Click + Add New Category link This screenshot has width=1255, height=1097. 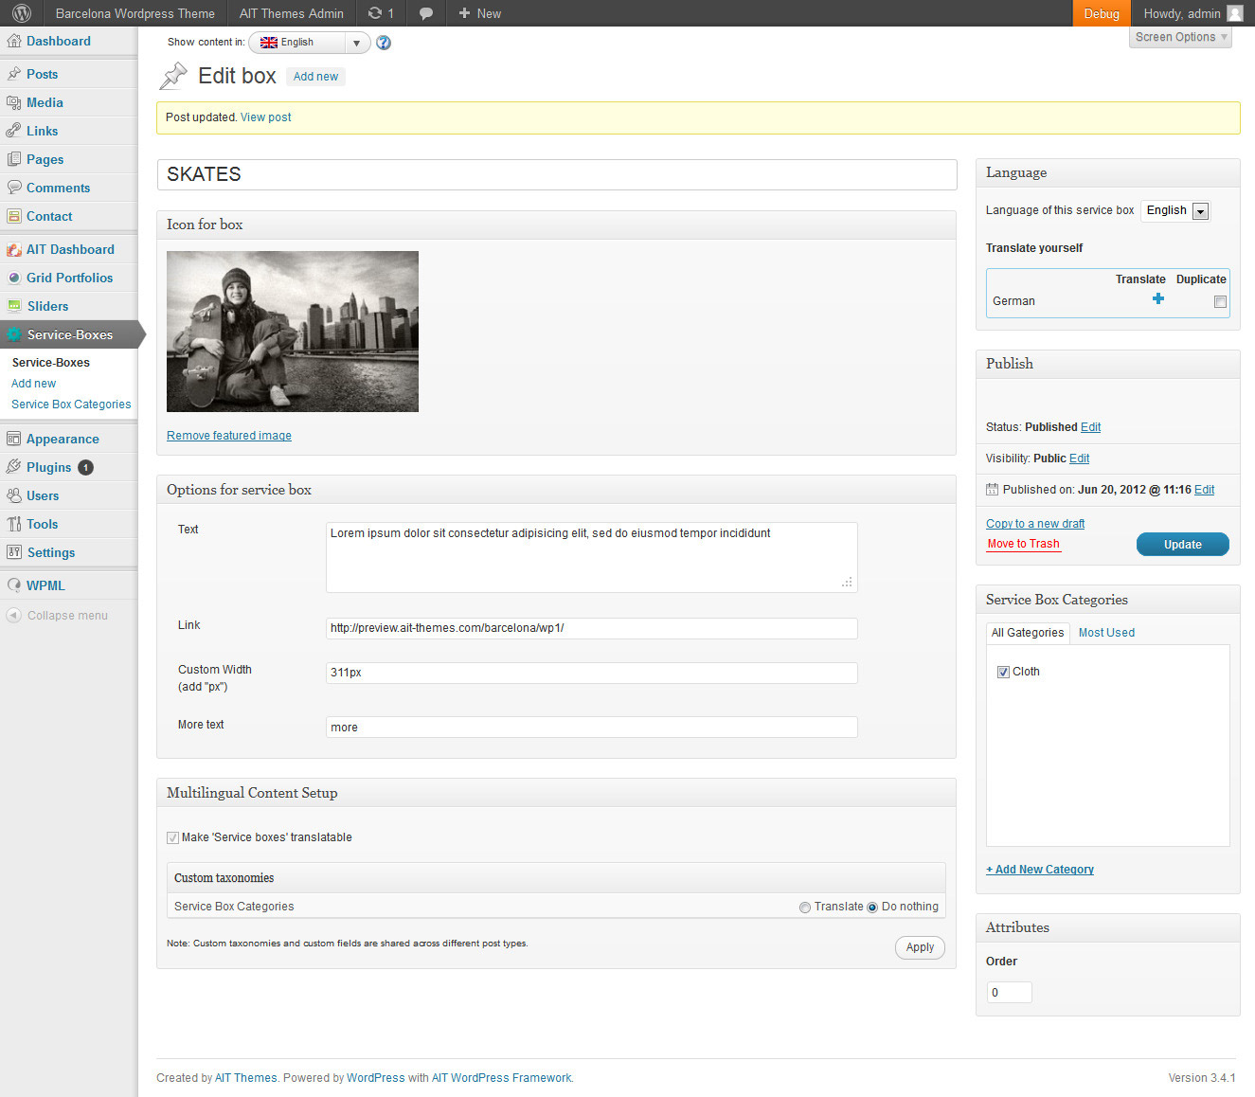click(x=1040, y=870)
